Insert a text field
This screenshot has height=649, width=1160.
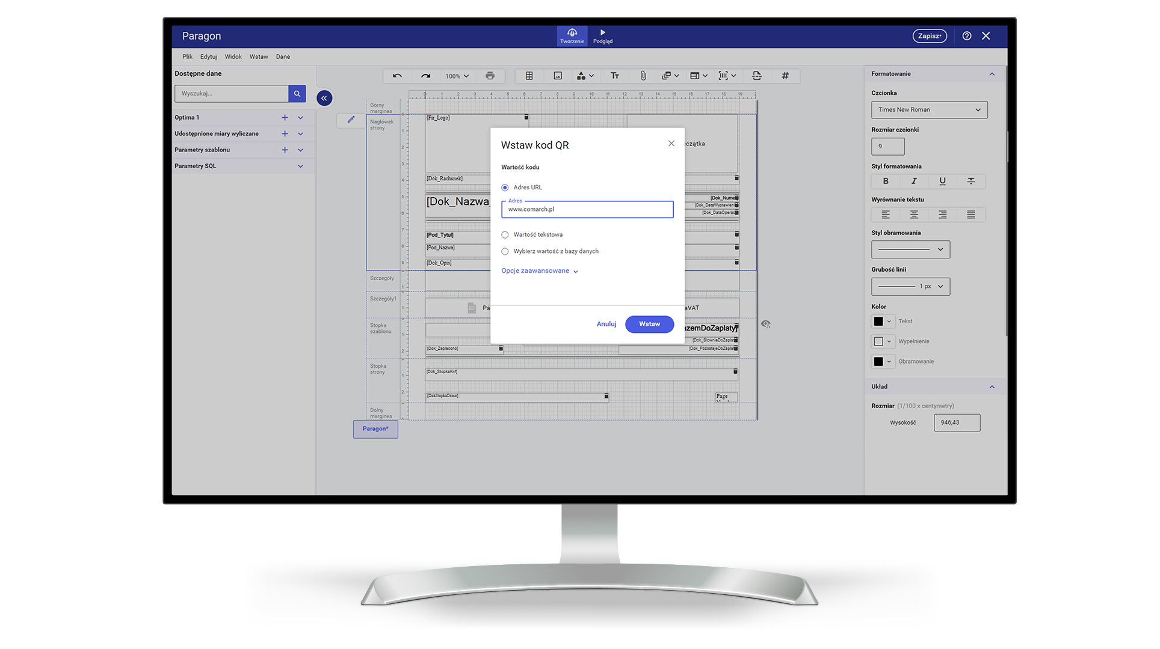point(614,76)
